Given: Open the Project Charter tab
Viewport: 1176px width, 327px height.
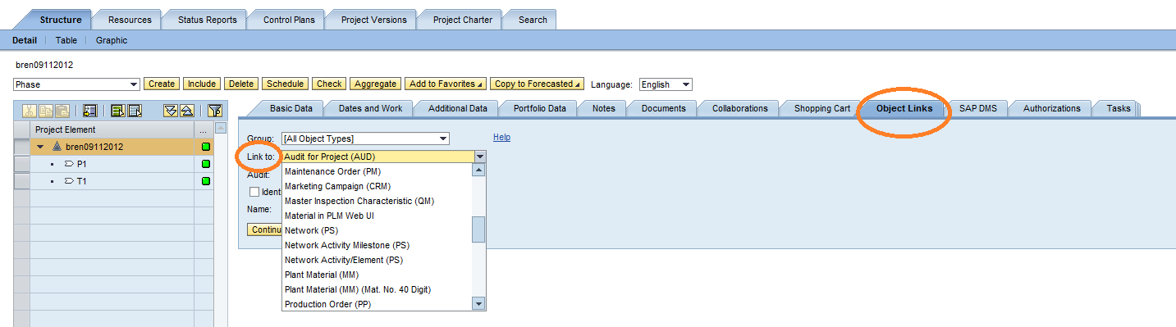Looking at the screenshot, I should 463,20.
